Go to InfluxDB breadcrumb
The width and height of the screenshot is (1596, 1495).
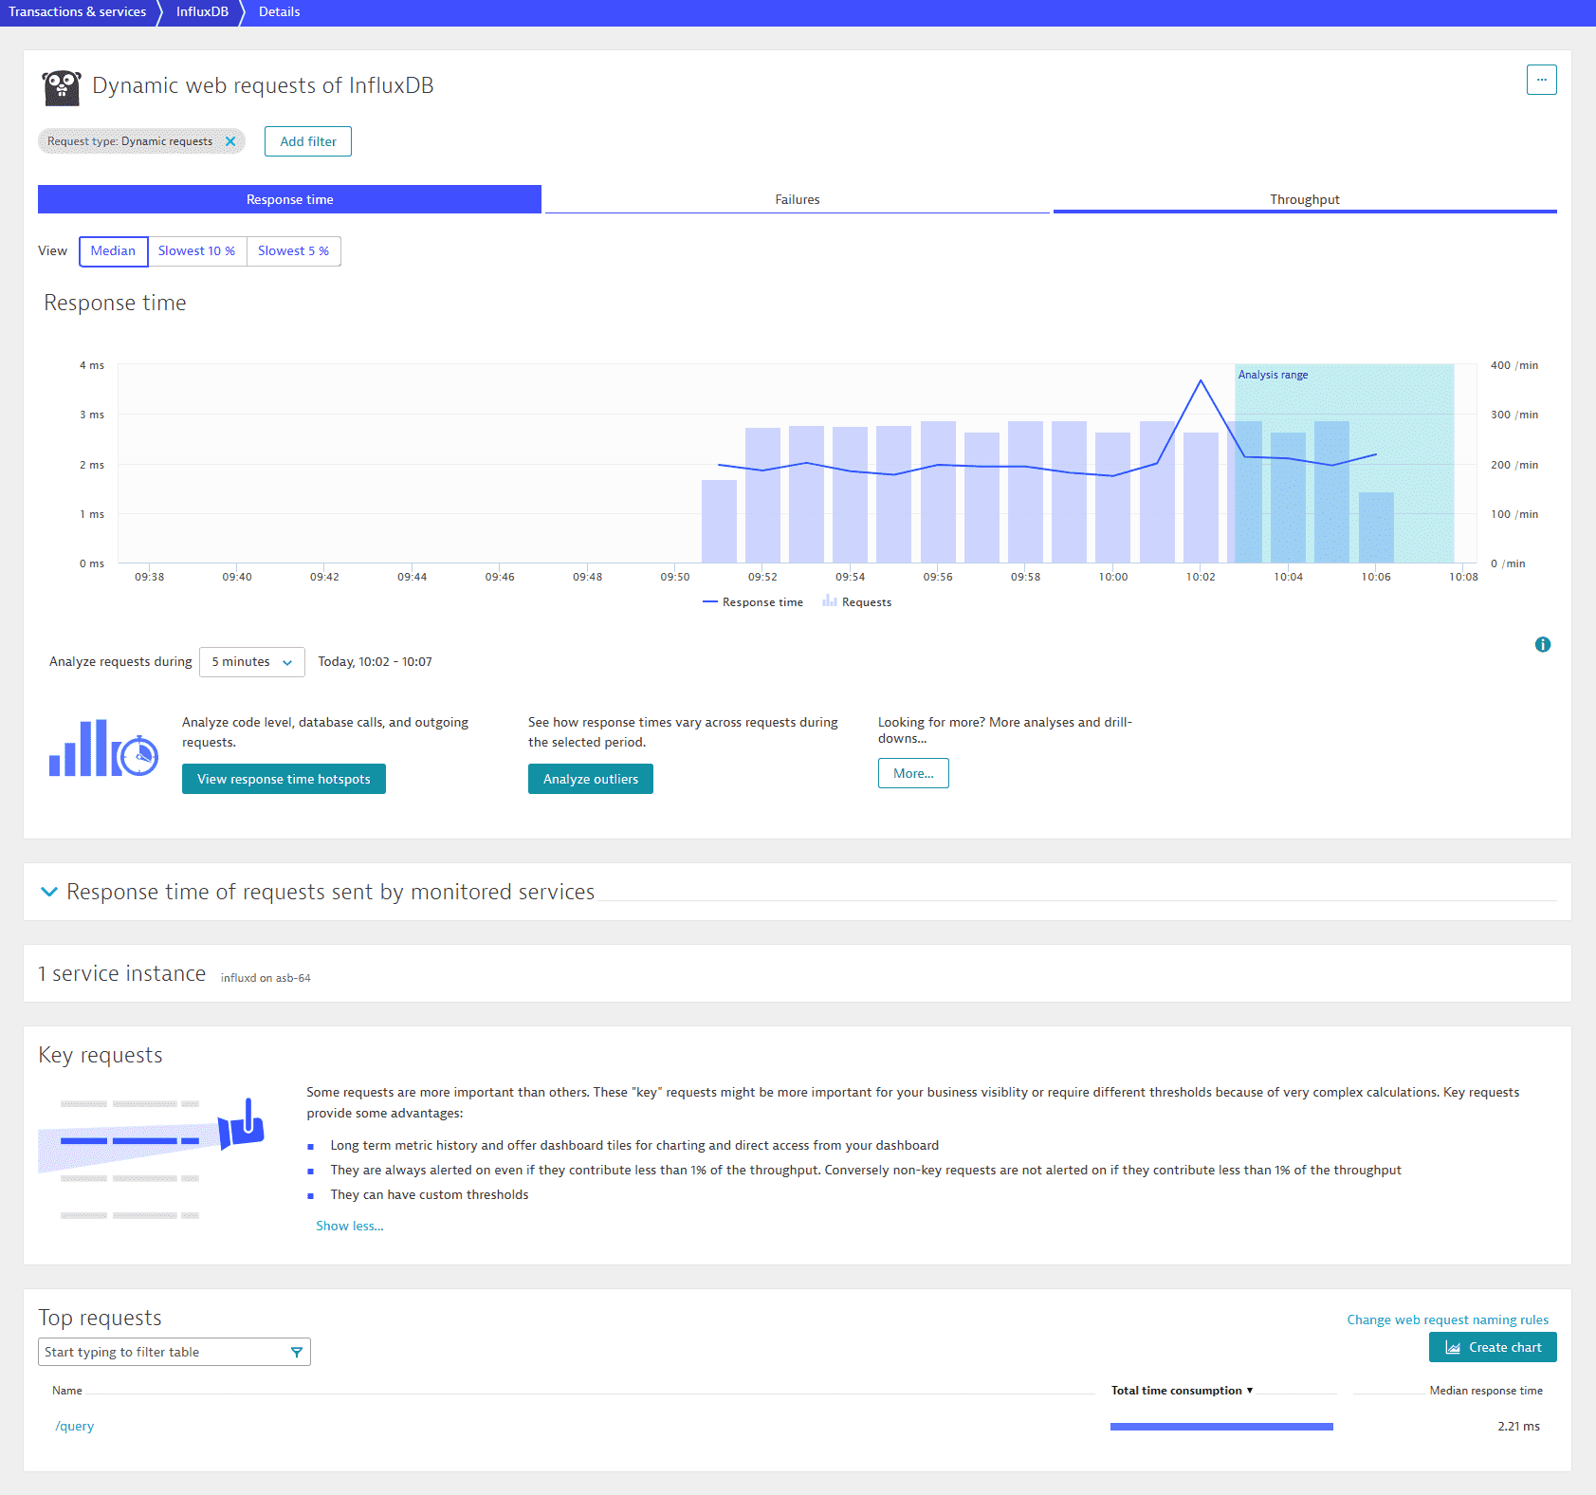[202, 11]
